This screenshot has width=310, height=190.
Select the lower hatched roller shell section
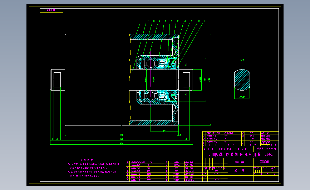click(x=154, y=123)
